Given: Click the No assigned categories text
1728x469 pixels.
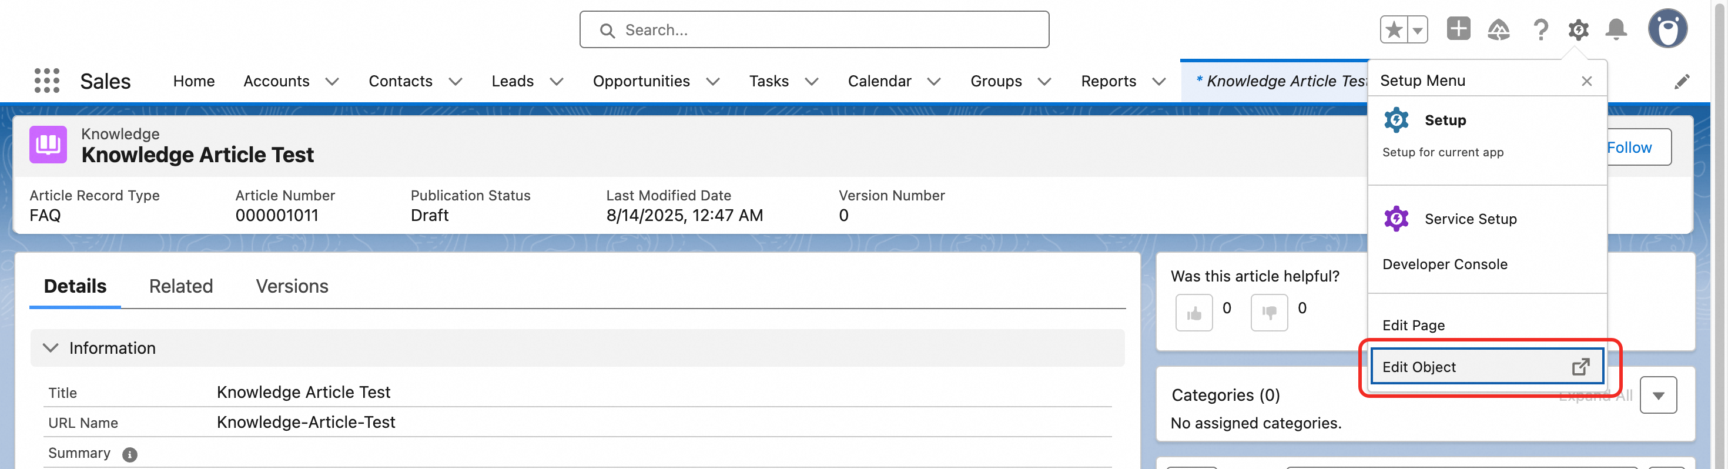Looking at the screenshot, I should [1256, 423].
